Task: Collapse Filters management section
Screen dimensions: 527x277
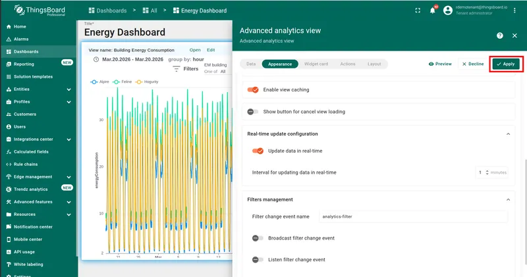Action: [508, 200]
